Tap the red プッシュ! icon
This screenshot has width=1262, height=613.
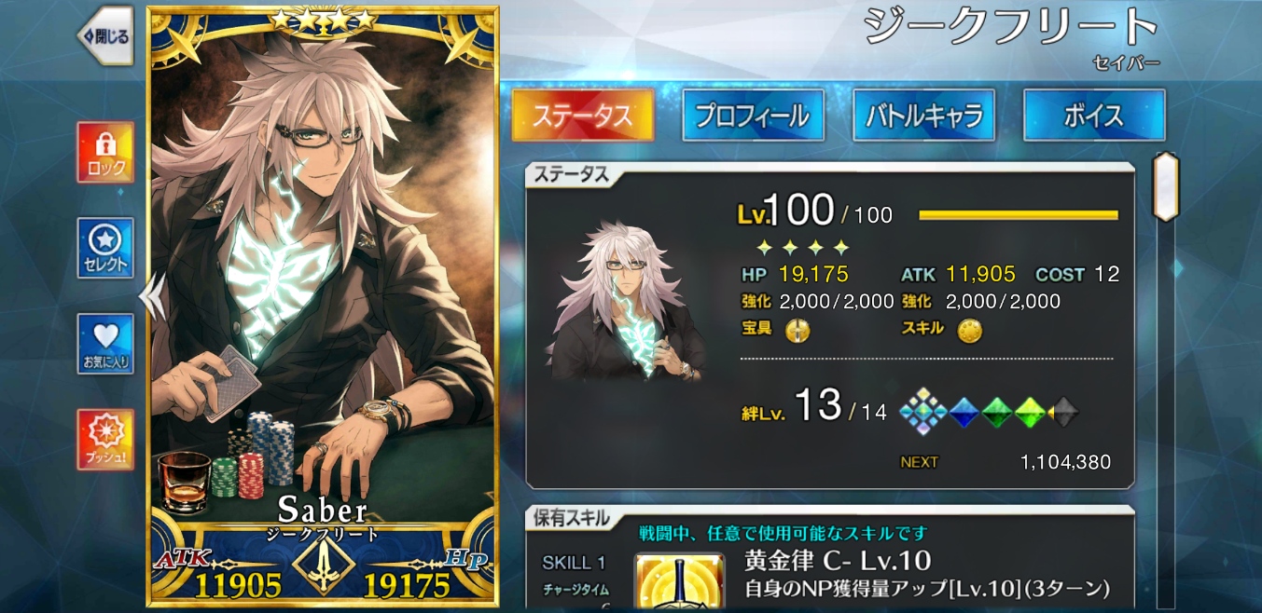[104, 440]
